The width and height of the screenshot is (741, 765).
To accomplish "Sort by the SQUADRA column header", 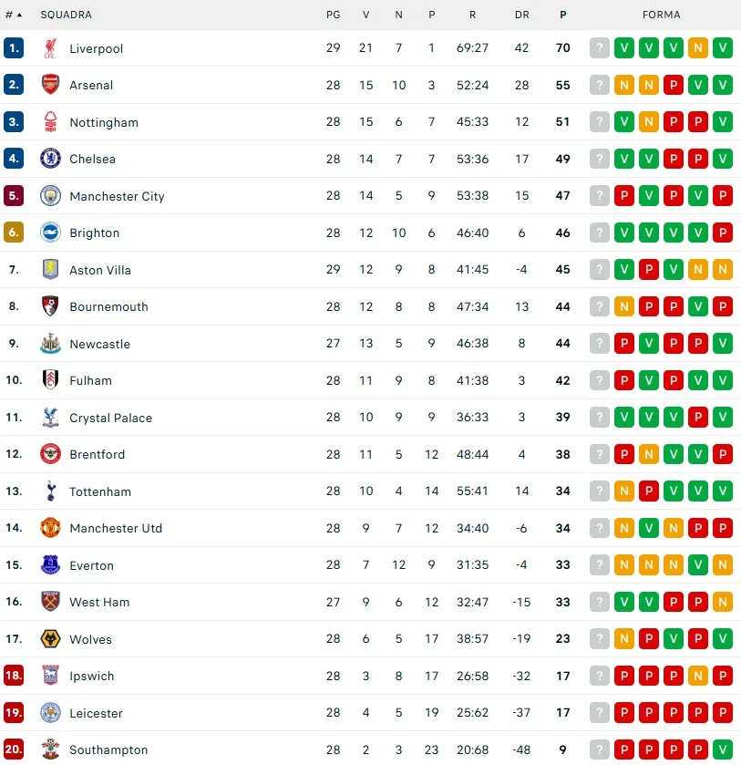I will coord(66,15).
